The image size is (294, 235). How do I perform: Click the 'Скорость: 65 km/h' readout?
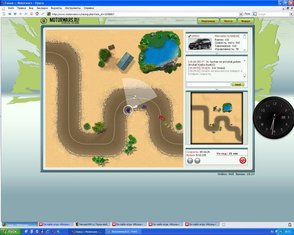click(198, 152)
